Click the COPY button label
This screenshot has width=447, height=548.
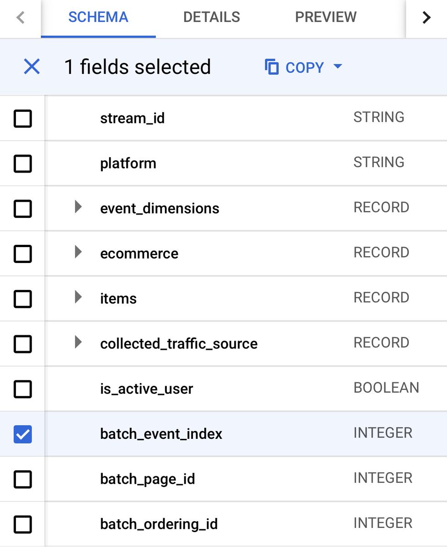coord(304,68)
